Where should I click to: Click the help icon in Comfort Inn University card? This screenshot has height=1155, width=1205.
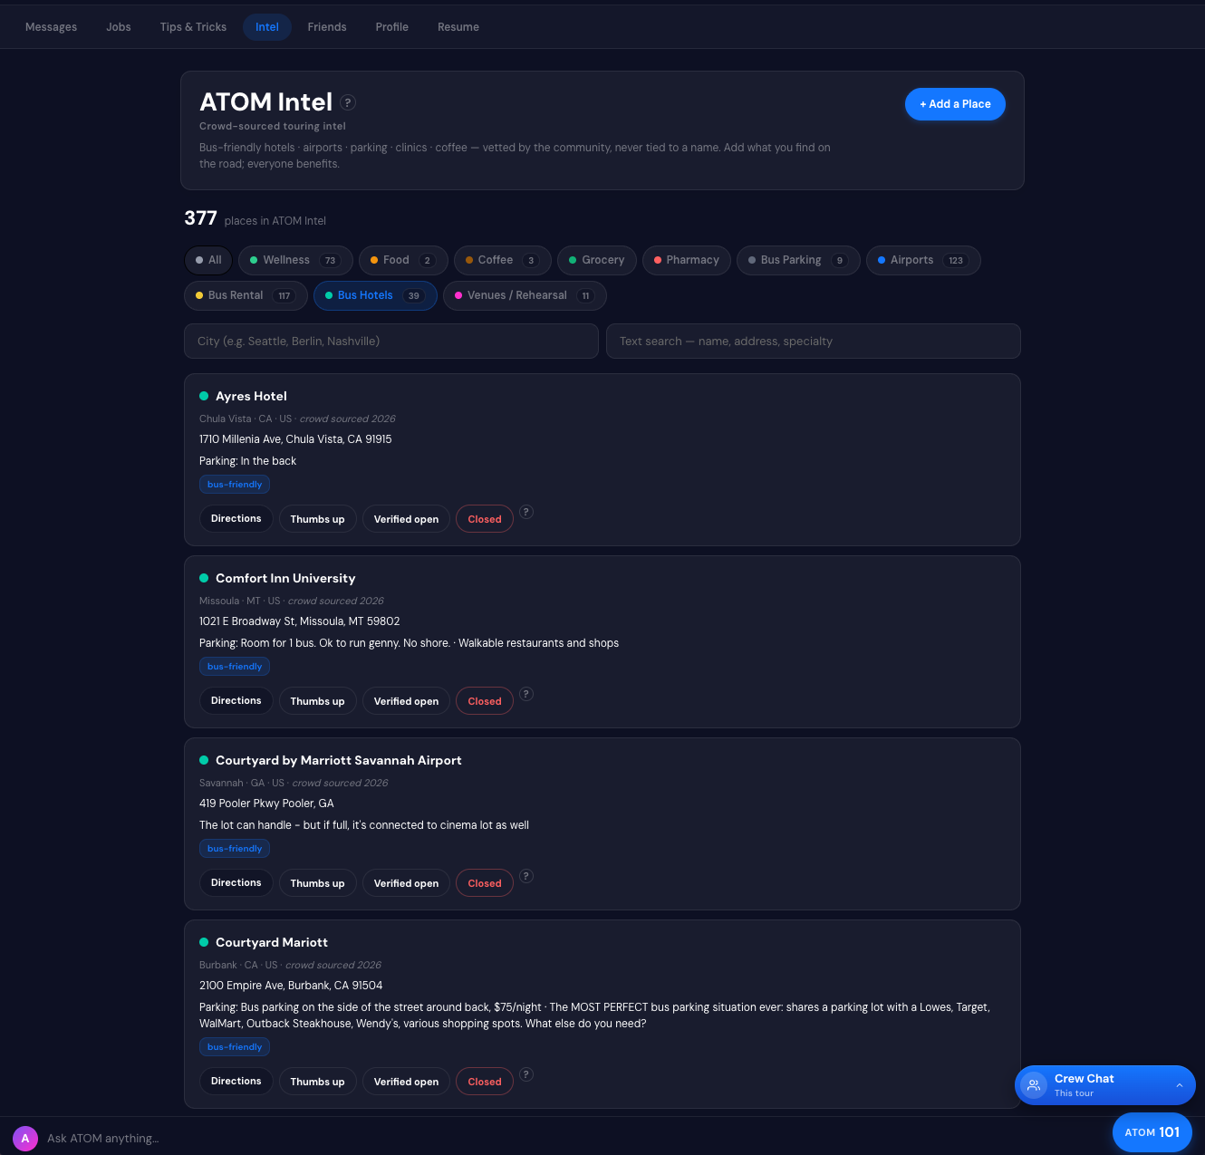526,694
